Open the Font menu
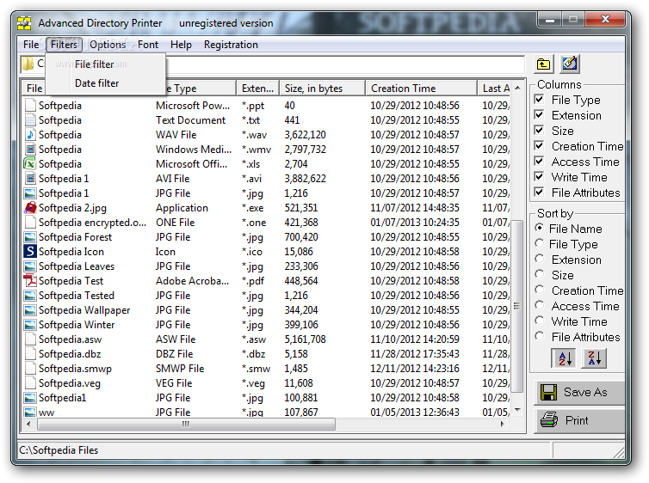Viewport: 649px width, 483px height. [148, 45]
